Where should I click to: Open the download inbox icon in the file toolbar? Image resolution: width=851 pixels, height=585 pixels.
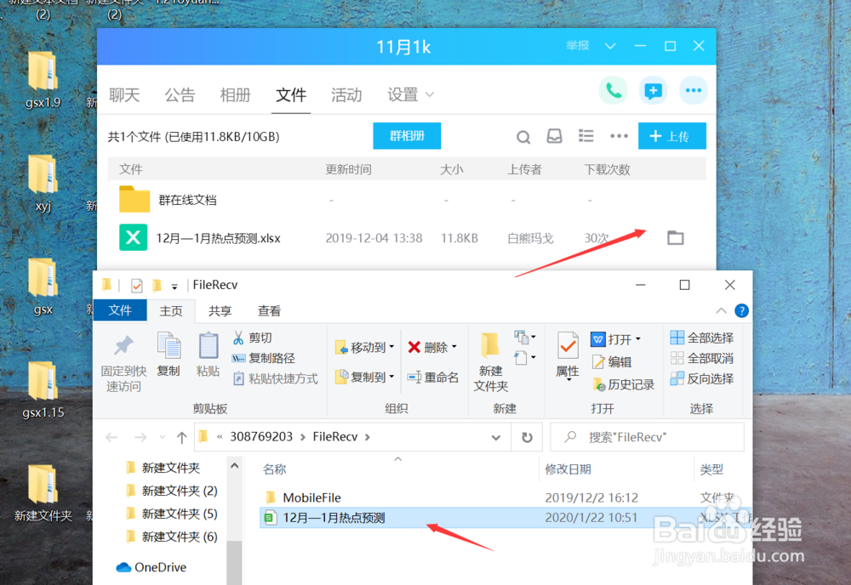[554, 135]
